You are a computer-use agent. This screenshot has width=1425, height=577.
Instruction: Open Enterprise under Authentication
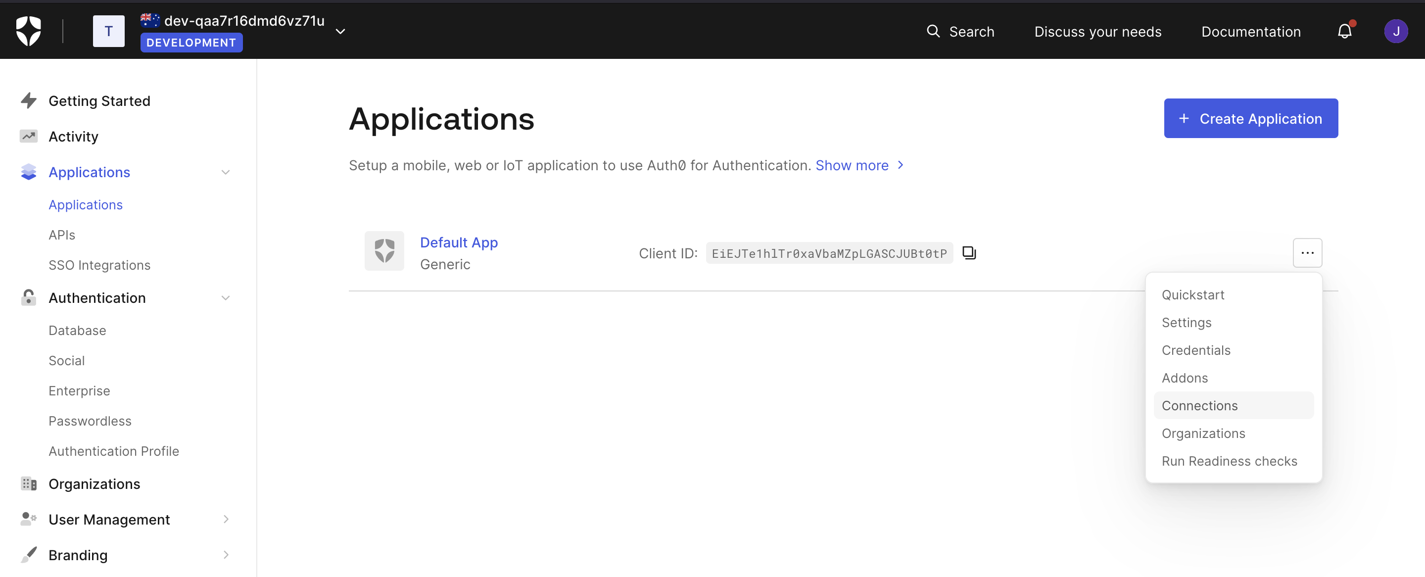click(x=79, y=390)
